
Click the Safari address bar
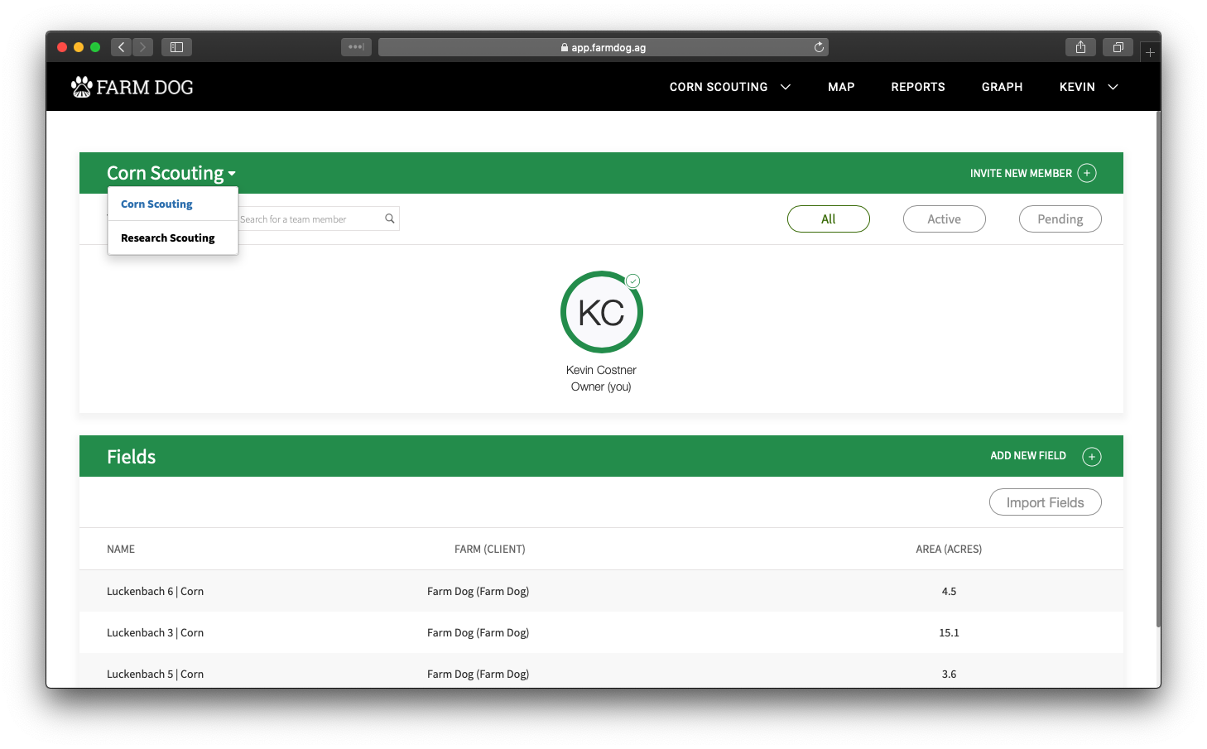click(x=603, y=47)
